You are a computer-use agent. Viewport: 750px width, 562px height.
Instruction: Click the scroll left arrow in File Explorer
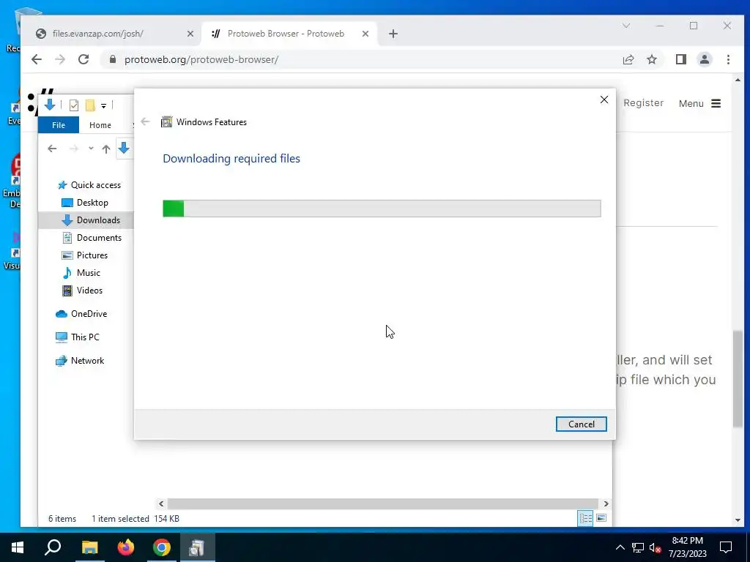(161, 503)
